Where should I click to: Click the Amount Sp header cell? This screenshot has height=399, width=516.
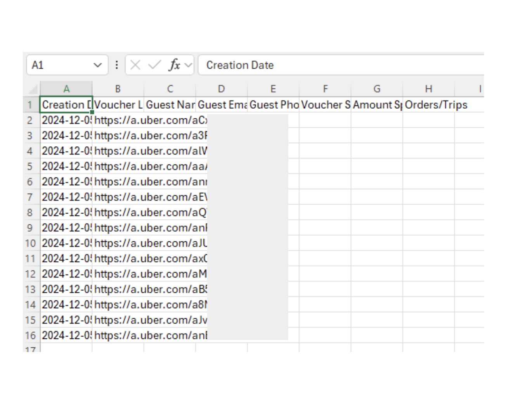[x=377, y=105]
